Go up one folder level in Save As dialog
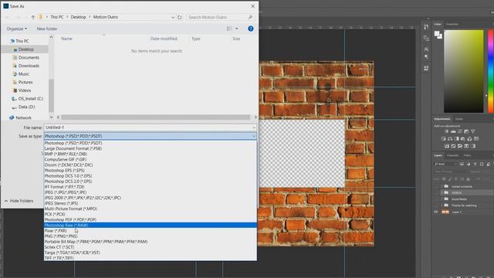494x278 pixels. [x=33, y=17]
